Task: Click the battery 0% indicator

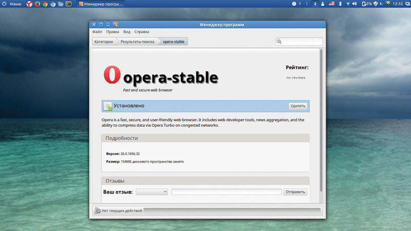Action: pos(367,4)
